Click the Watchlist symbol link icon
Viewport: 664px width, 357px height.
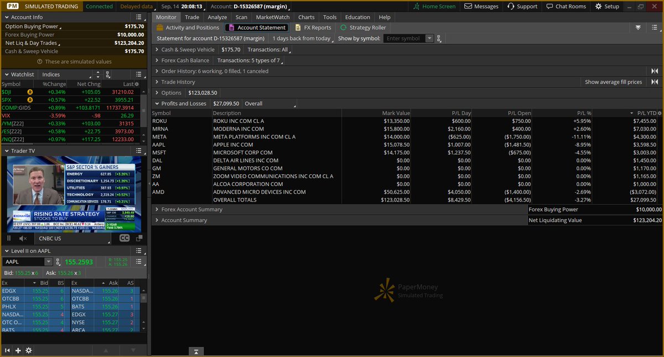(x=107, y=74)
